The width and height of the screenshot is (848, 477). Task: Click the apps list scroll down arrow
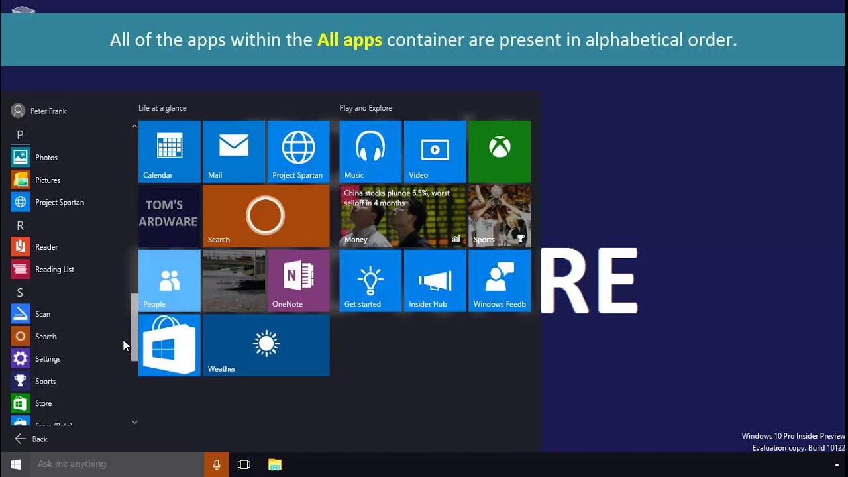pyautogui.click(x=134, y=422)
